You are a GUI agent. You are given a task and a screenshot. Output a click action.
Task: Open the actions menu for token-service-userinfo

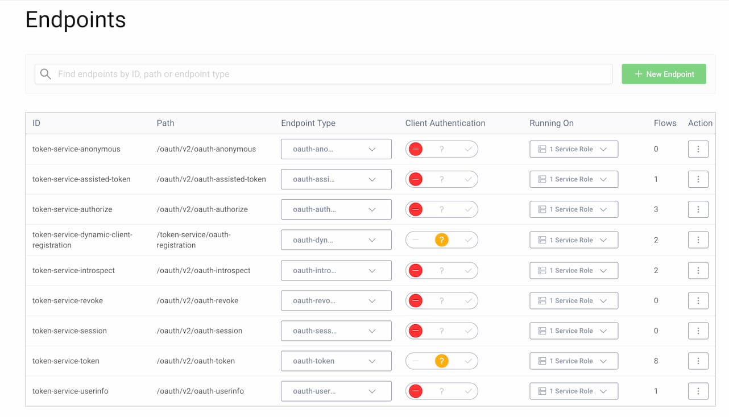698,391
